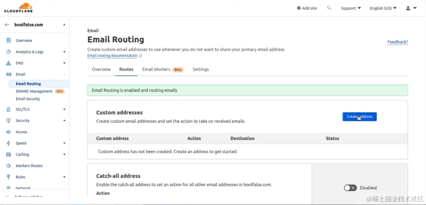
Task: Open Email Routing in sidebar
Action: tap(28, 84)
